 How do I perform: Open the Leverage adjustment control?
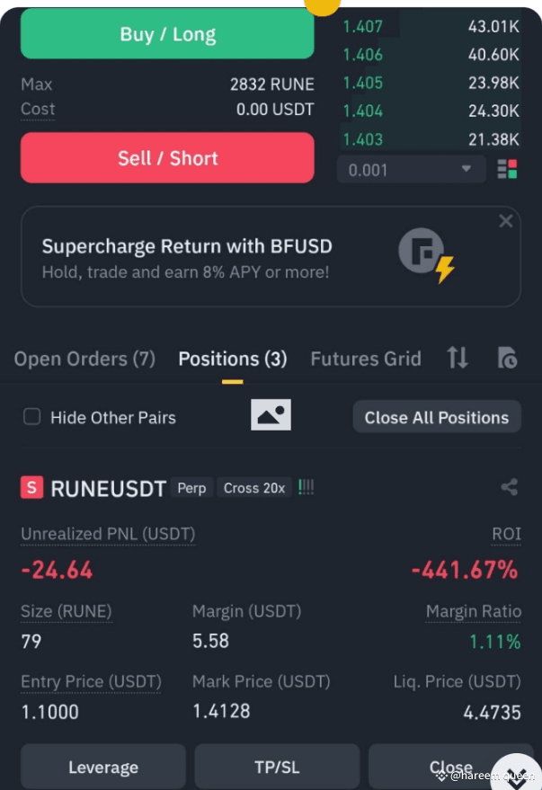(x=102, y=768)
